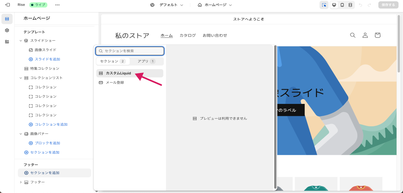Open the ホームページ template dropdown
This screenshot has height=193, width=403.
coord(215,5)
